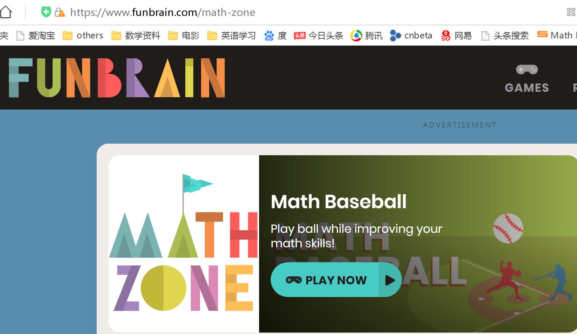Open the QR code icon in address bar
This screenshot has width=577, height=334.
point(571,12)
